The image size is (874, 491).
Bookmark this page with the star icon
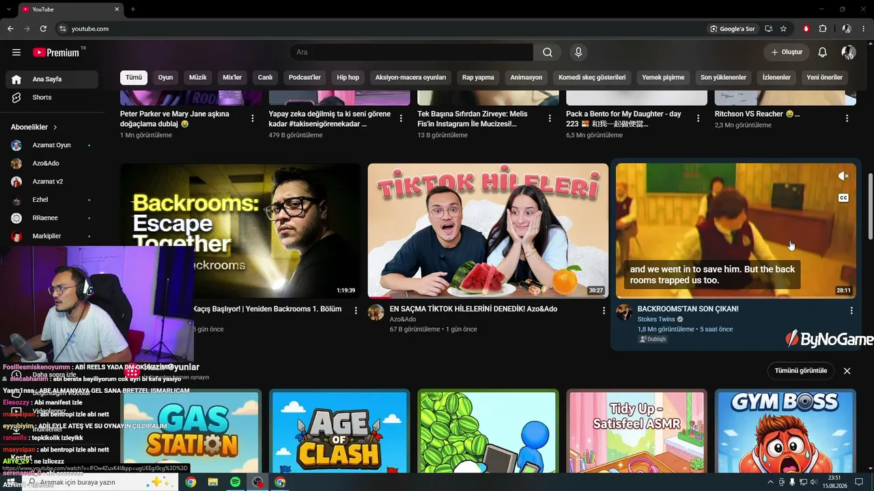(783, 29)
